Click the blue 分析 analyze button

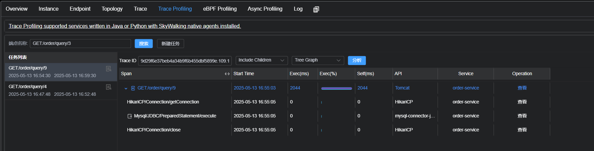(x=357, y=60)
